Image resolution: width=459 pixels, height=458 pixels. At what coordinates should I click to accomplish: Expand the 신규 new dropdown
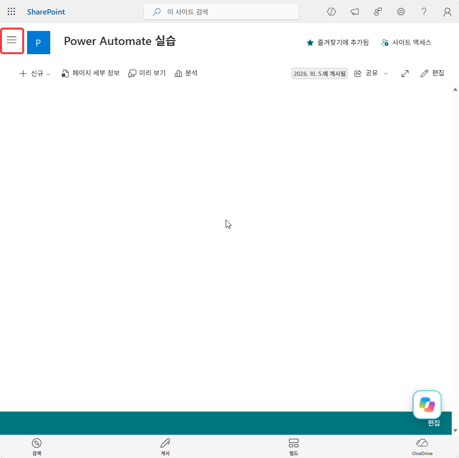coord(35,73)
